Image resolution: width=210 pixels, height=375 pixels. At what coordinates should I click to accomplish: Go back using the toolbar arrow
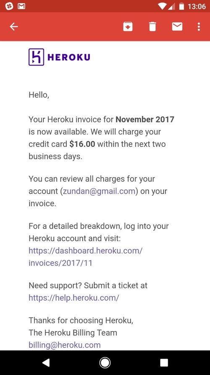click(14, 27)
